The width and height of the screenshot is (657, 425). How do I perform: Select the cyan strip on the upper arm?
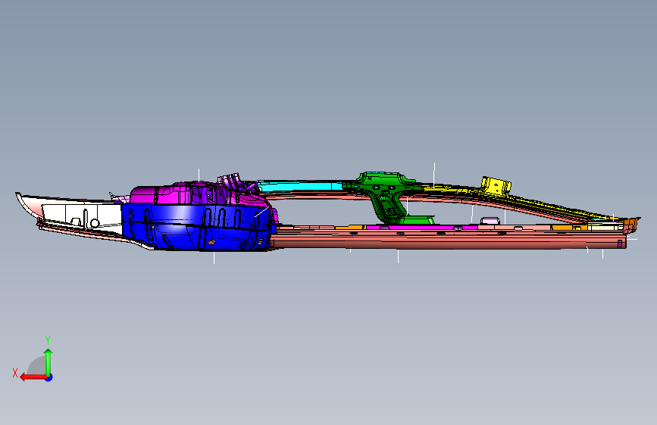click(x=299, y=186)
